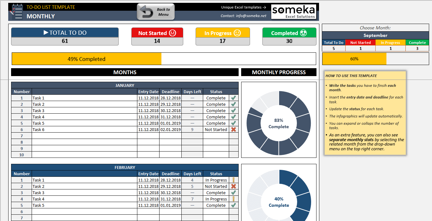Click February Task 5 green checkmark icon

click(234, 205)
